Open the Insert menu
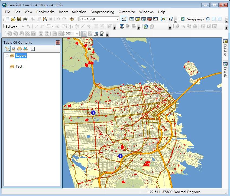 pyautogui.click(x=63, y=12)
